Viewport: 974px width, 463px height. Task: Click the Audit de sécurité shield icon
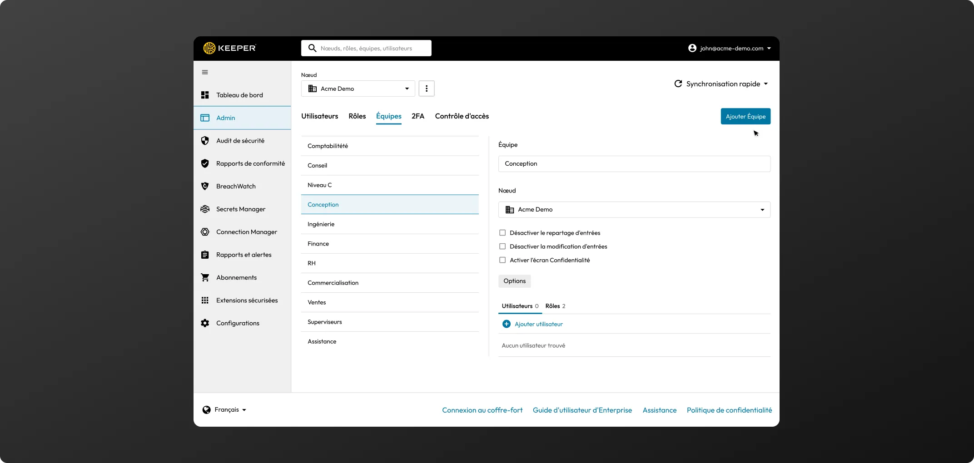pyautogui.click(x=205, y=141)
